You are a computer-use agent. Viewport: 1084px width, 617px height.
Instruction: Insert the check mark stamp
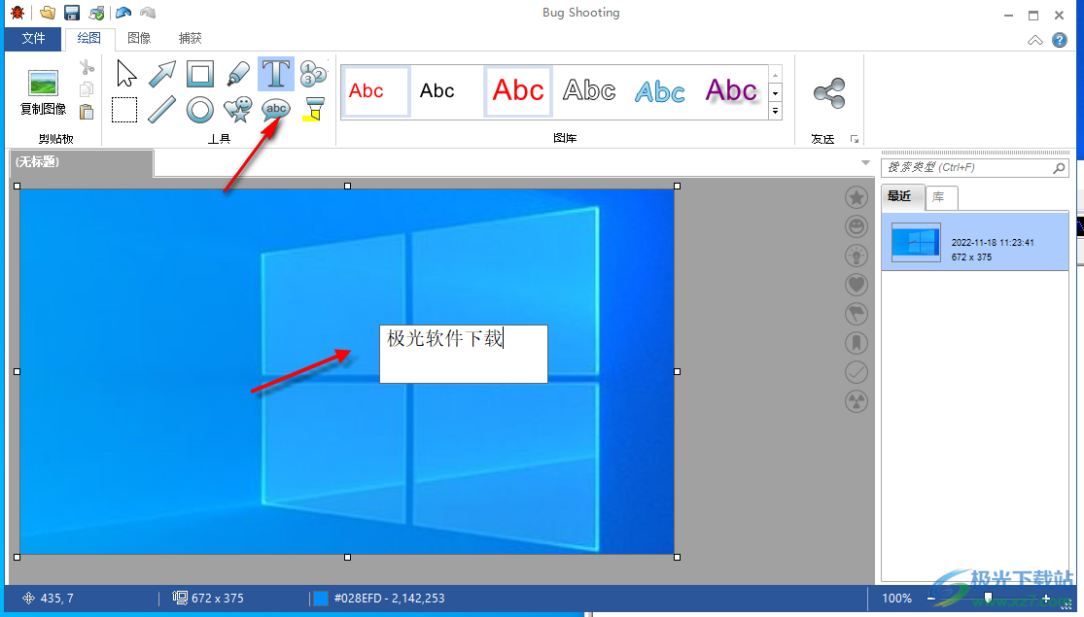coord(857,372)
